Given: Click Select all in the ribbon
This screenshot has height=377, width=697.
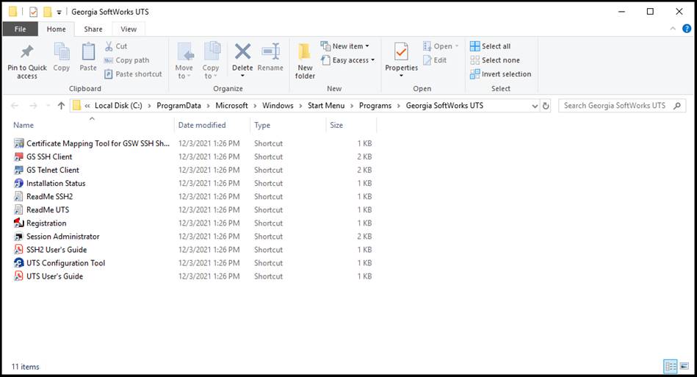Looking at the screenshot, I should [x=491, y=46].
